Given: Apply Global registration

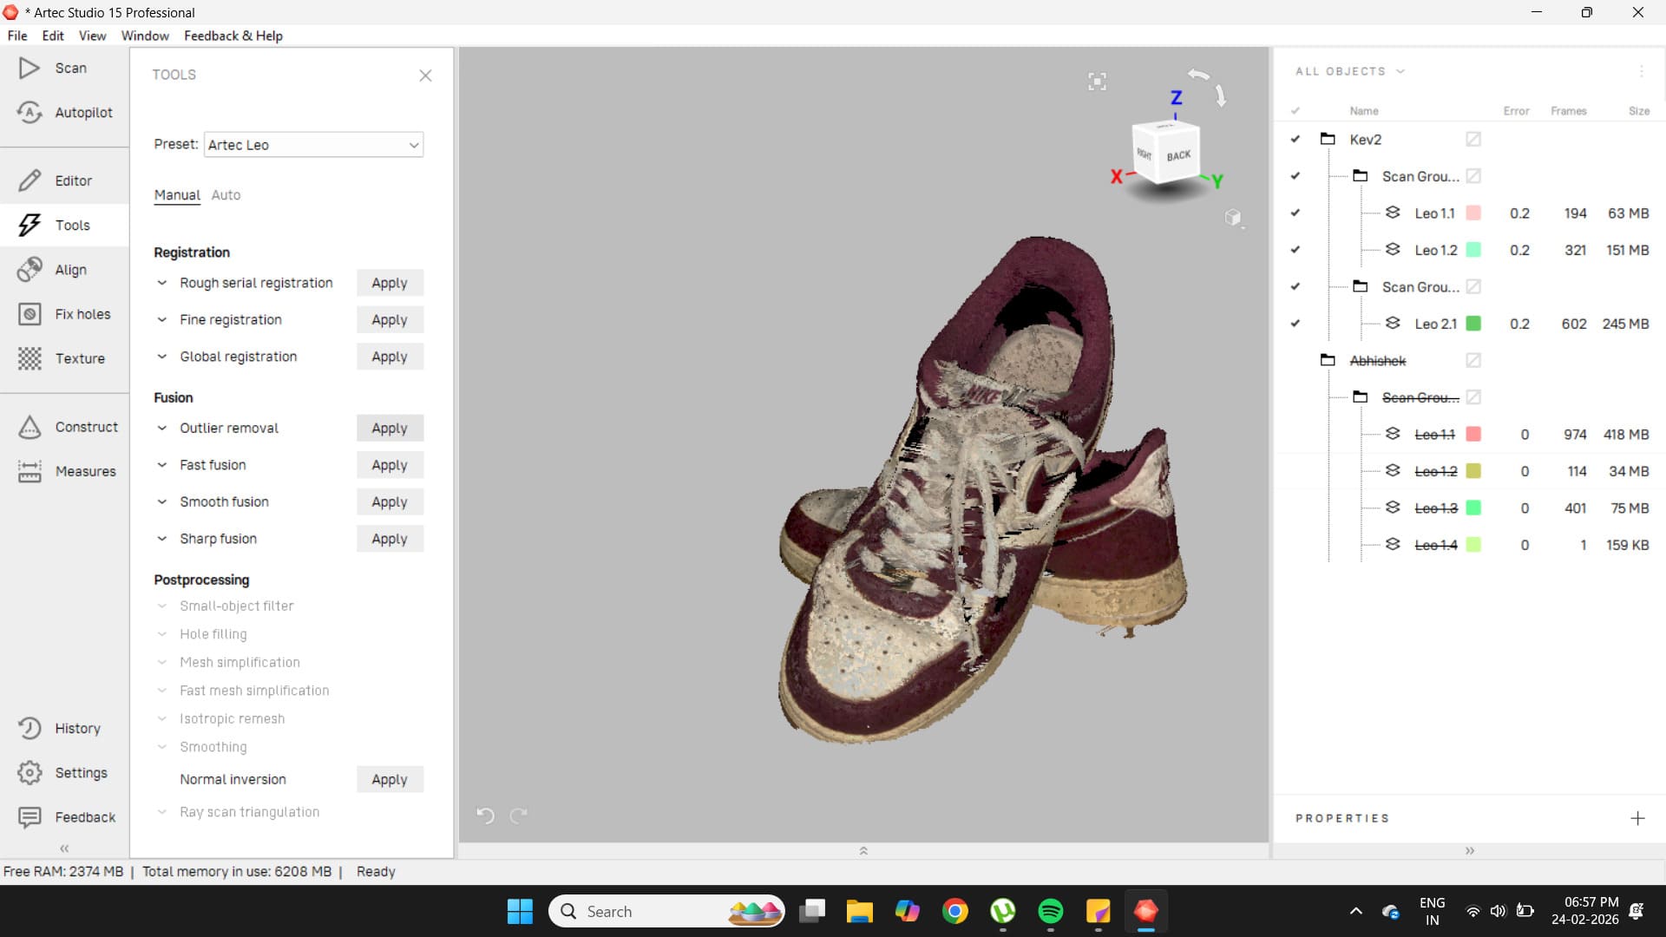Looking at the screenshot, I should 389,357.
